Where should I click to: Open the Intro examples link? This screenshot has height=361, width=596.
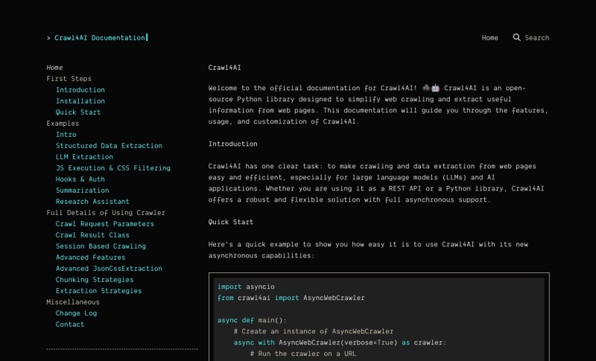pyautogui.click(x=66, y=135)
